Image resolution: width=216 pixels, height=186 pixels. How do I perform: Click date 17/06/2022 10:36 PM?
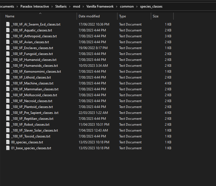click(94, 24)
